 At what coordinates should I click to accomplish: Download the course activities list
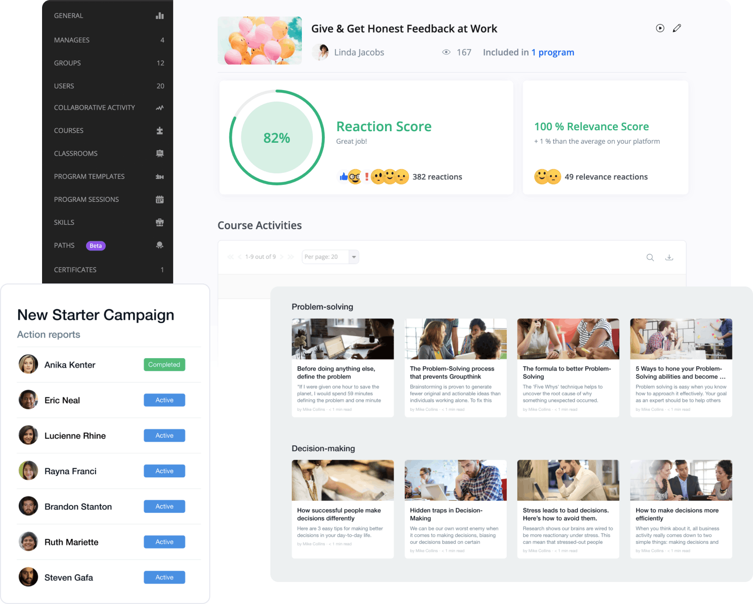click(669, 257)
